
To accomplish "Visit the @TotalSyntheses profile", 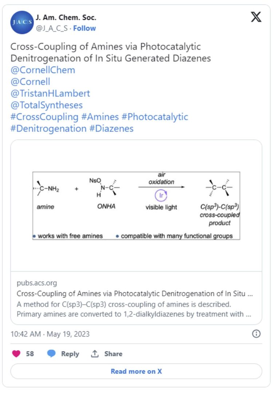I will point(47,105).
